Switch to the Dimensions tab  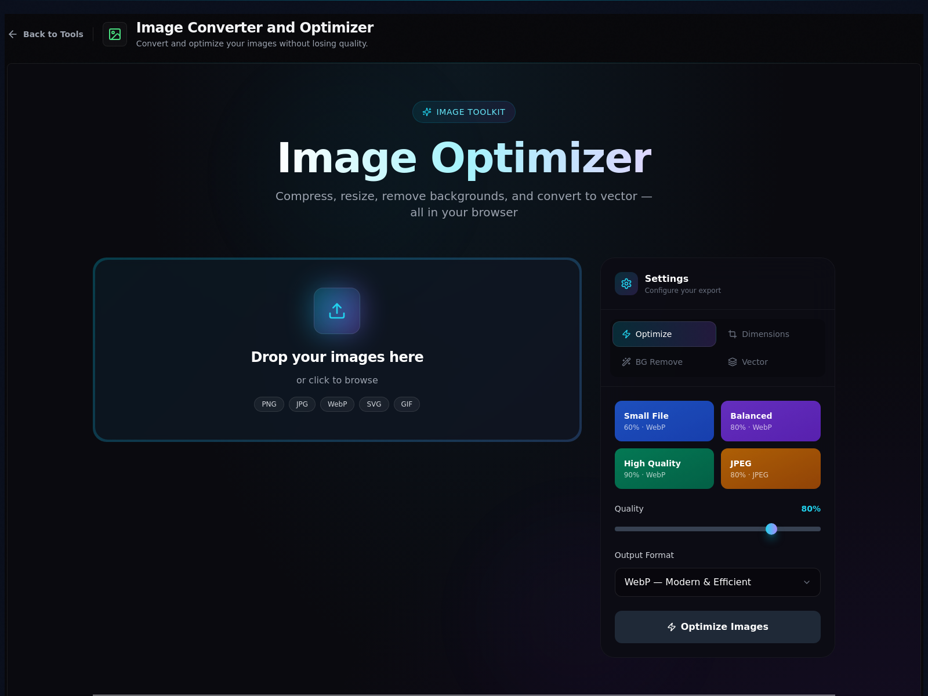[x=765, y=334]
